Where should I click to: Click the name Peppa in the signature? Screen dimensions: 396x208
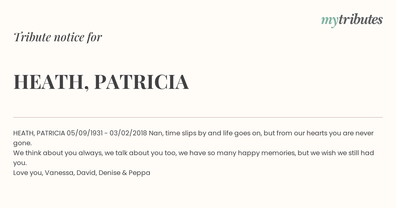tap(139, 173)
